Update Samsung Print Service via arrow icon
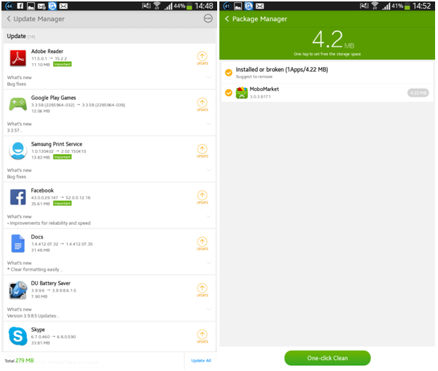 click(x=203, y=151)
